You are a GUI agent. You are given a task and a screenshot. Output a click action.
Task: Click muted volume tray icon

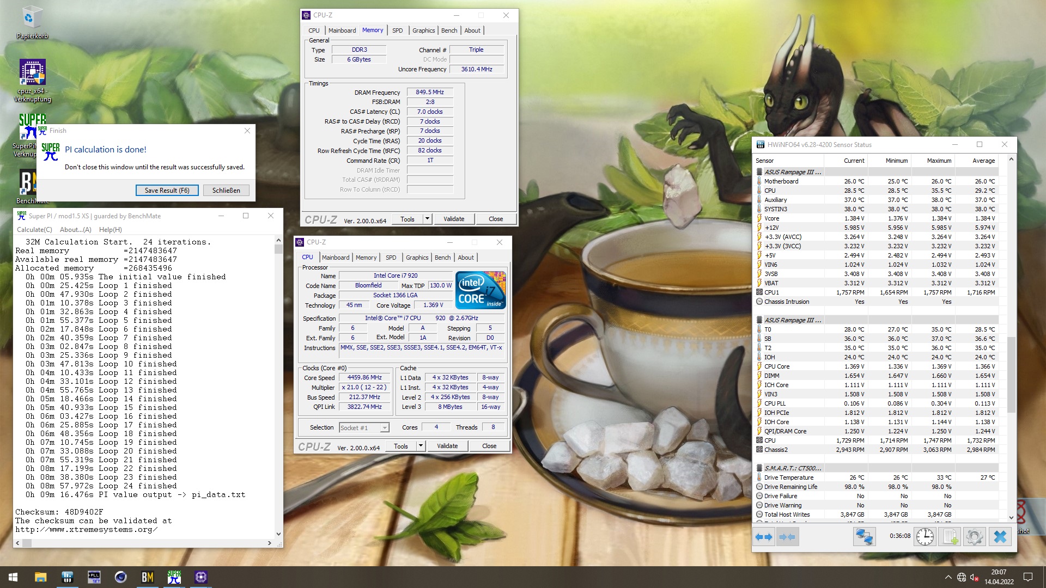point(975,577)
